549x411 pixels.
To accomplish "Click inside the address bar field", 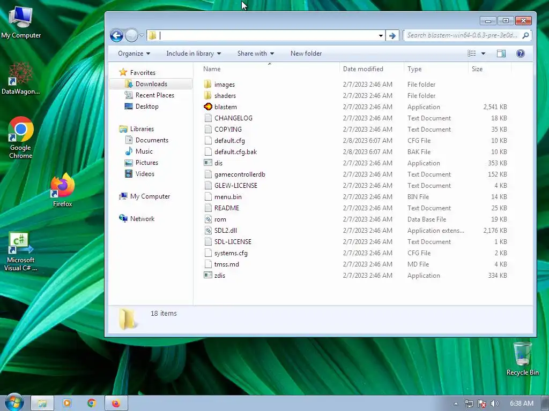I will tap(266, 35).
